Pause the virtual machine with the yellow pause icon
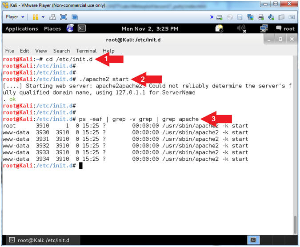The height and width of the screenshot is (247, 300). [x=36, y=17]
